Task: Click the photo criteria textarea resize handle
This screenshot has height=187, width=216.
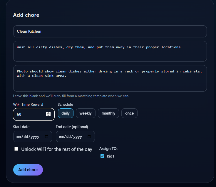Action: [x=205, y=90]
